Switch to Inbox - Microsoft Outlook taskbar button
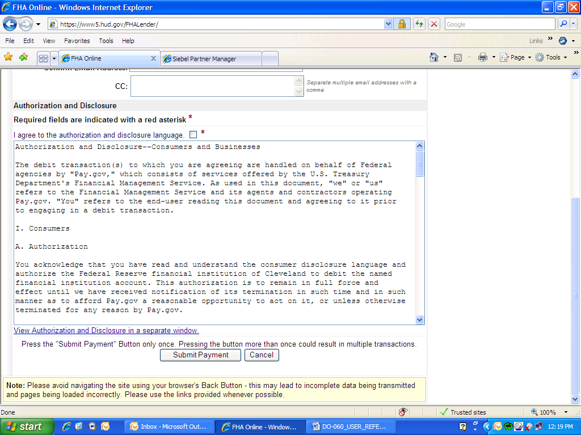Viewport: 581px width, 435px height. tap(170, 427)
